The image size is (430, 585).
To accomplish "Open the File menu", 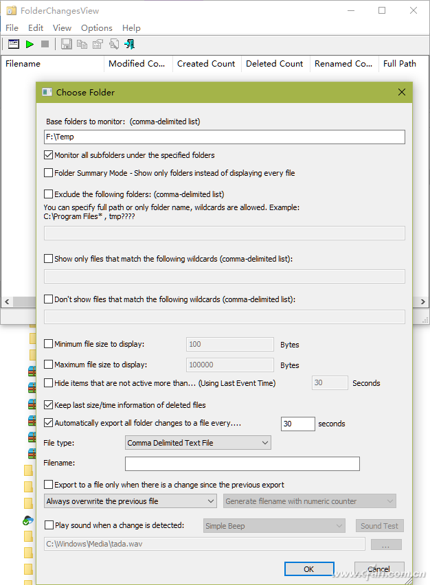I will pyautogui.click(x=12, y=28).
